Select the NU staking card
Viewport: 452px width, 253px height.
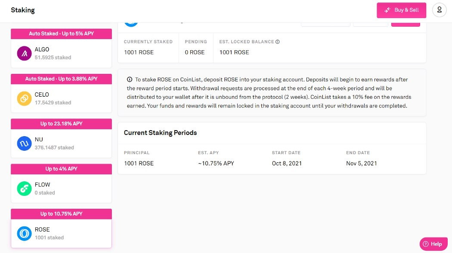pyautogui.click(x=61, y=138)
